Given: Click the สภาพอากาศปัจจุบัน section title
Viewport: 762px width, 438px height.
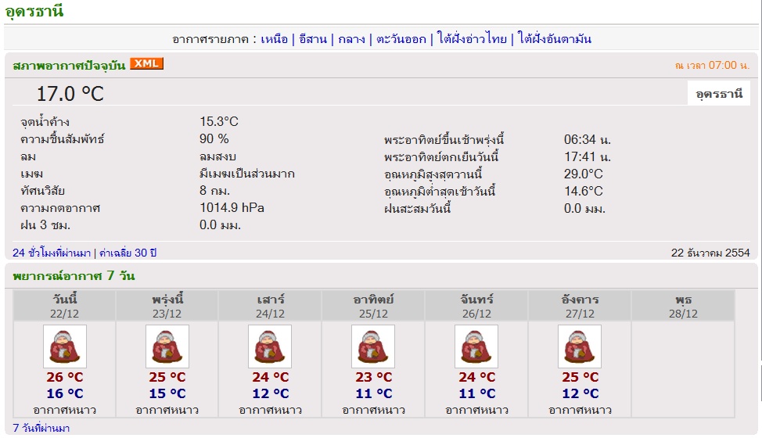Looking at the screenshot, I should [x=69, y=65].
